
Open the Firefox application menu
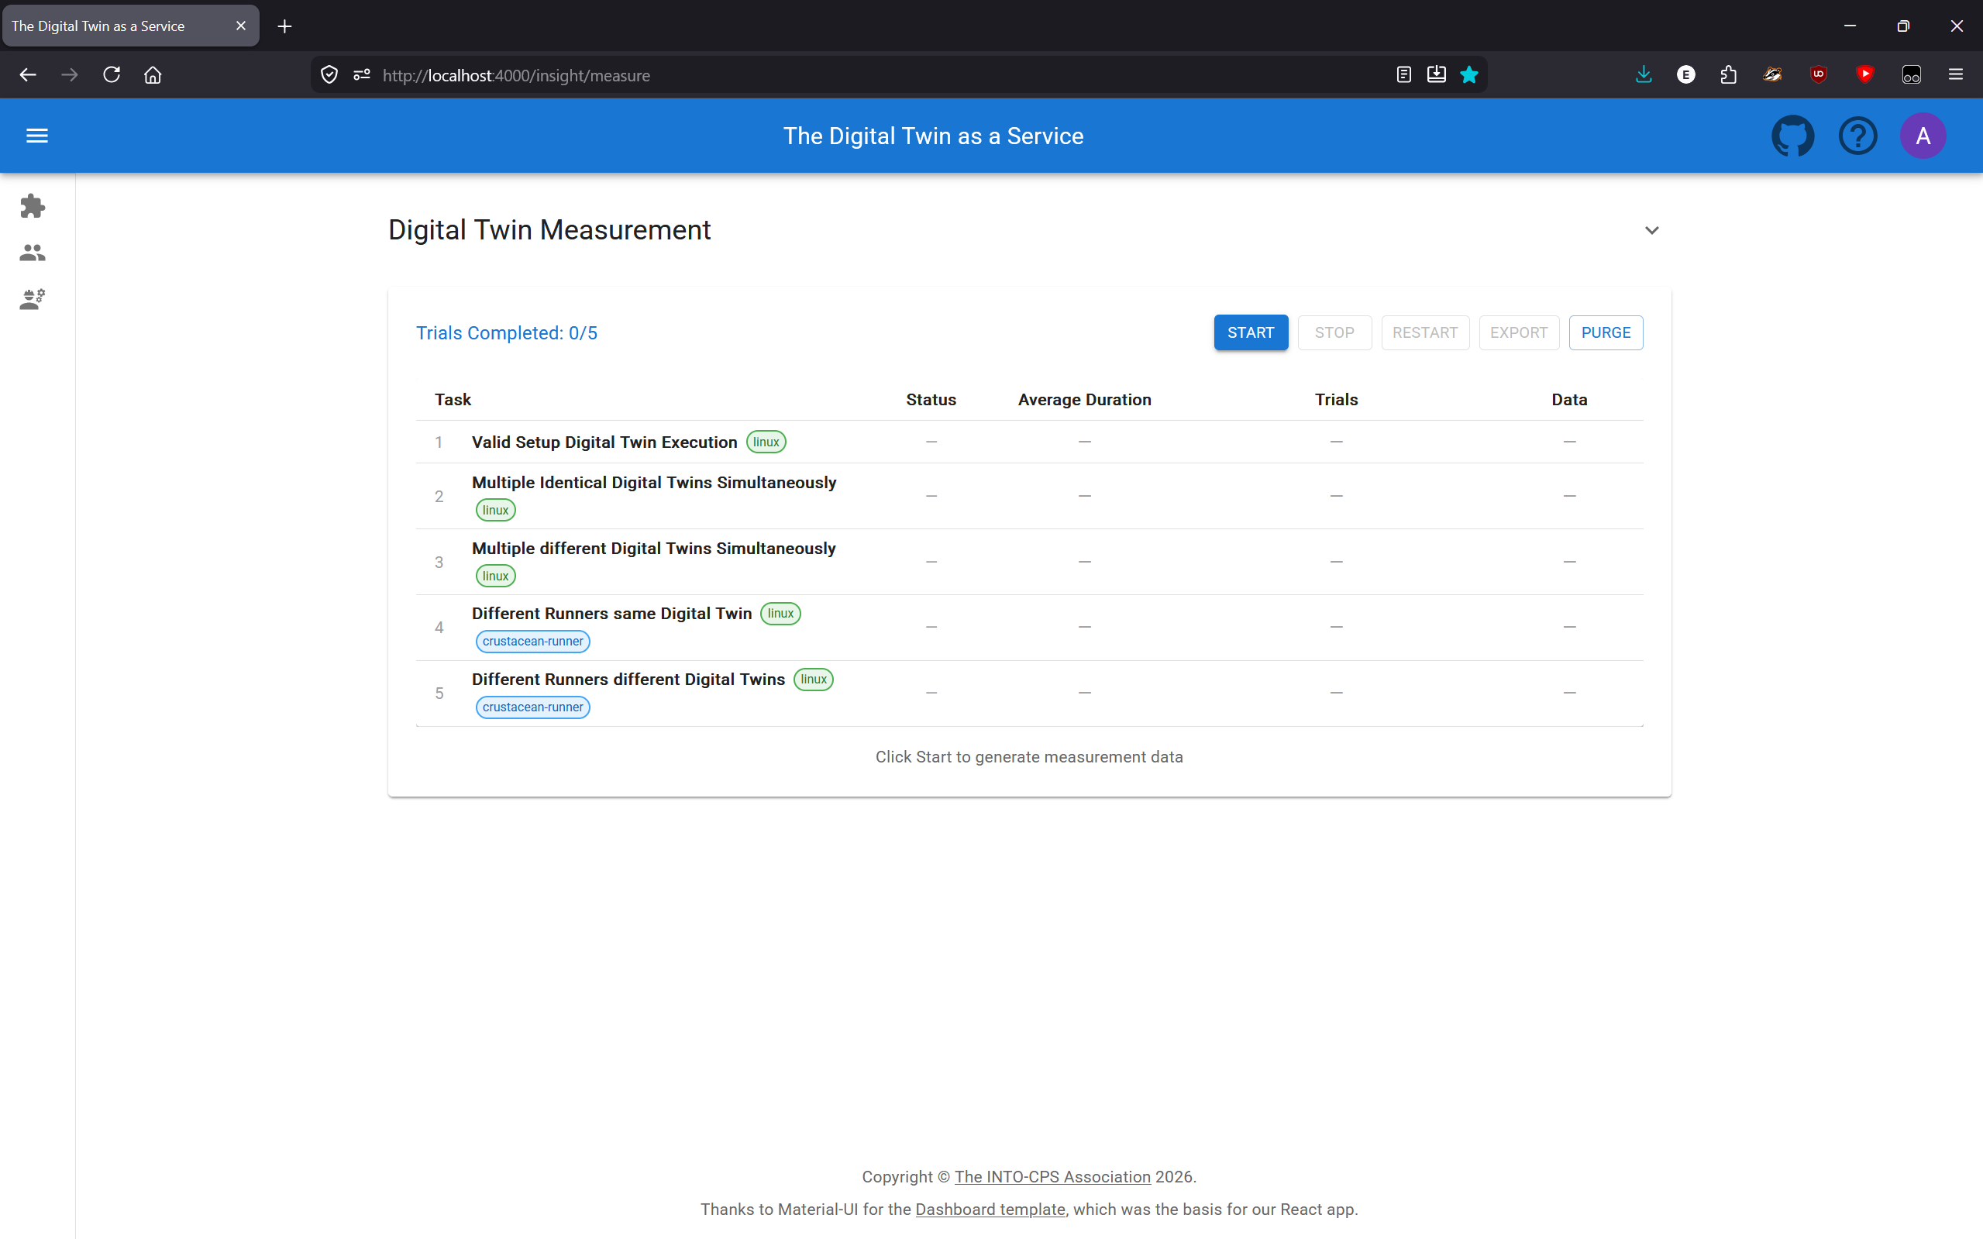pyautogui.click(x=1955, y=75)
